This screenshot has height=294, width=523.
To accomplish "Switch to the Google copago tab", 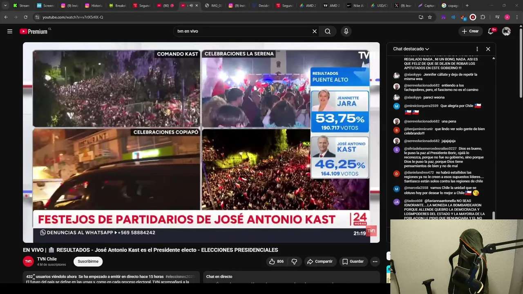I will tap(450, 6).
